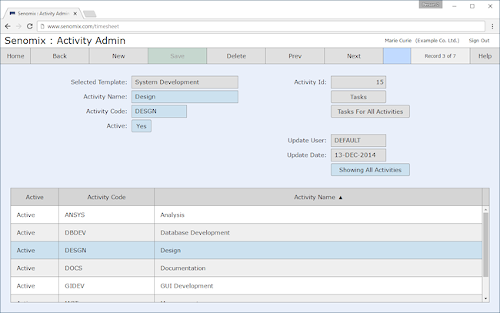Click the Save toolbar button
Screen dimensions: 500x313
[177, 56]
